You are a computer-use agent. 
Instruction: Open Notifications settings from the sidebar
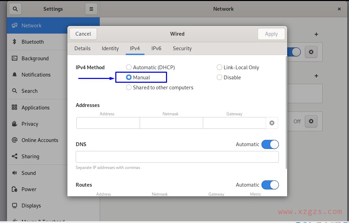tap(36, 74)
